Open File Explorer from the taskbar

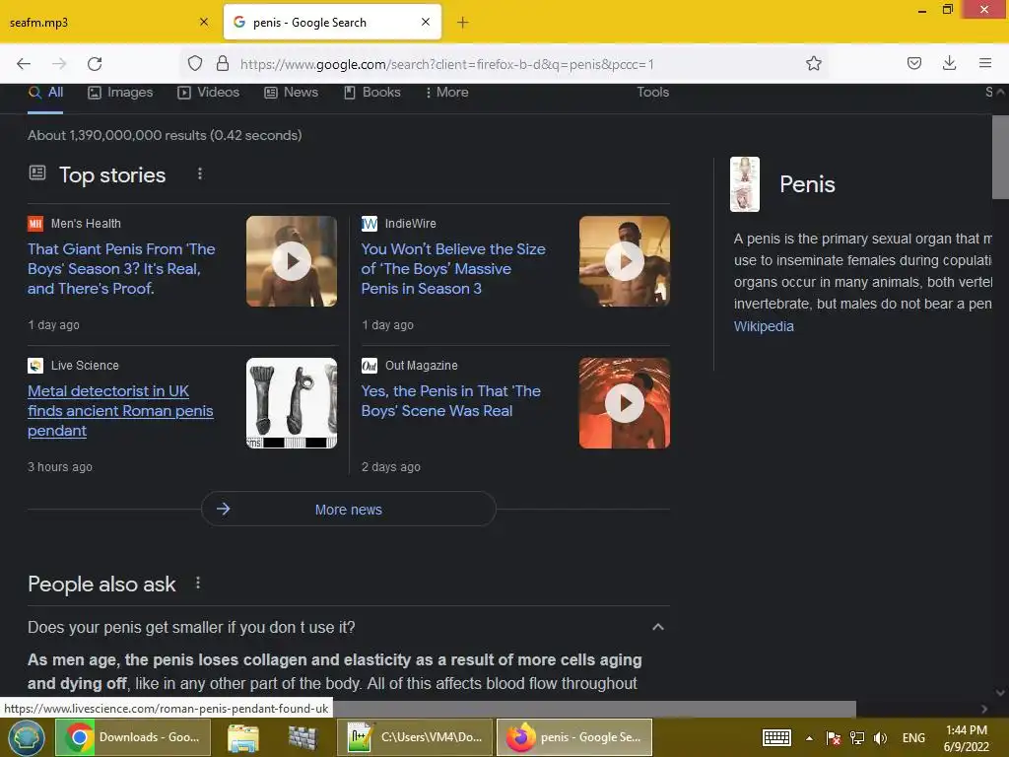243,738
